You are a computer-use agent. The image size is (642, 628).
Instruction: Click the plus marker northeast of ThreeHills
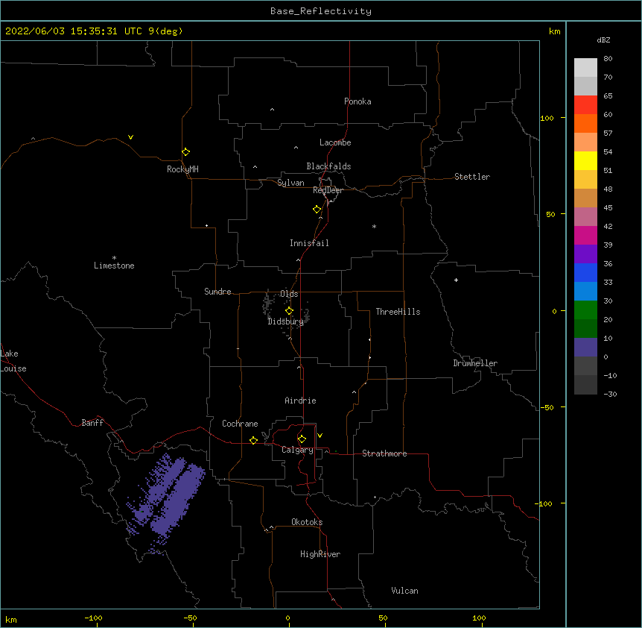tap(456, 280)
